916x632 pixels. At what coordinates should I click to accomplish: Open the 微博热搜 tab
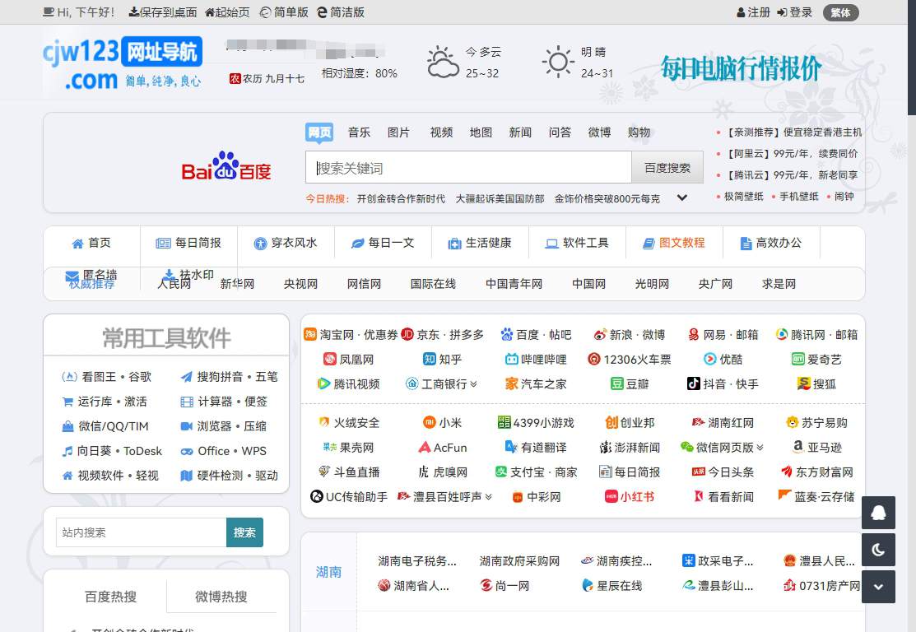[221, 597]
